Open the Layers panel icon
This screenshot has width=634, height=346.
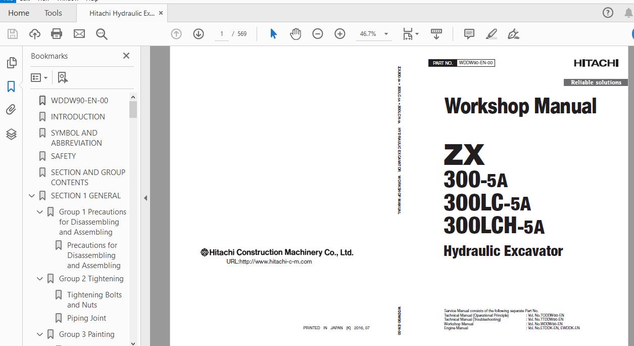click(x=11, y=134)
